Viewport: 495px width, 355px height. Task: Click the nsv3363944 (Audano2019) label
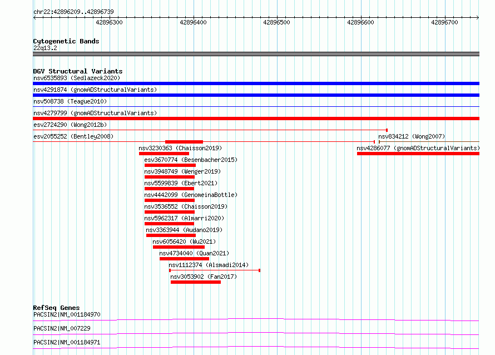[184, 230]
